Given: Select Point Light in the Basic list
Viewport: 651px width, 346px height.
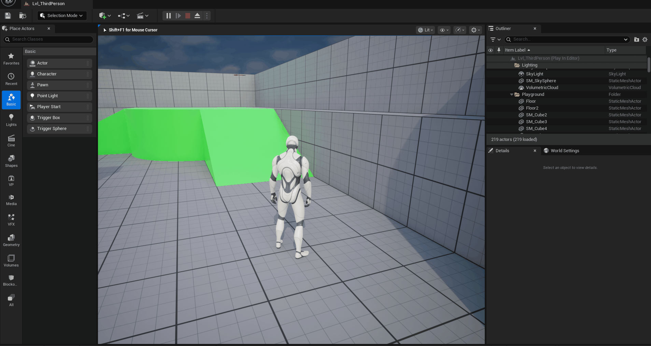Looking at the screenshot, I should point(47,96).
